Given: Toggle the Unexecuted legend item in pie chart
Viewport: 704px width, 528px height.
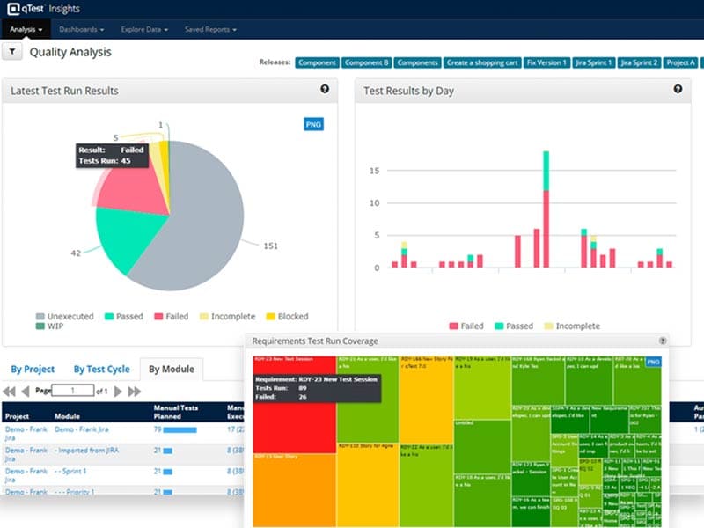Looking at the screenshot, I should (63, 316).
